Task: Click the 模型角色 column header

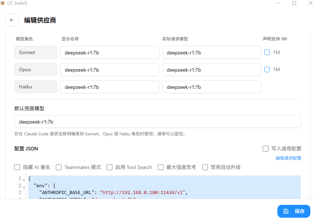Action: pos(24,39)
